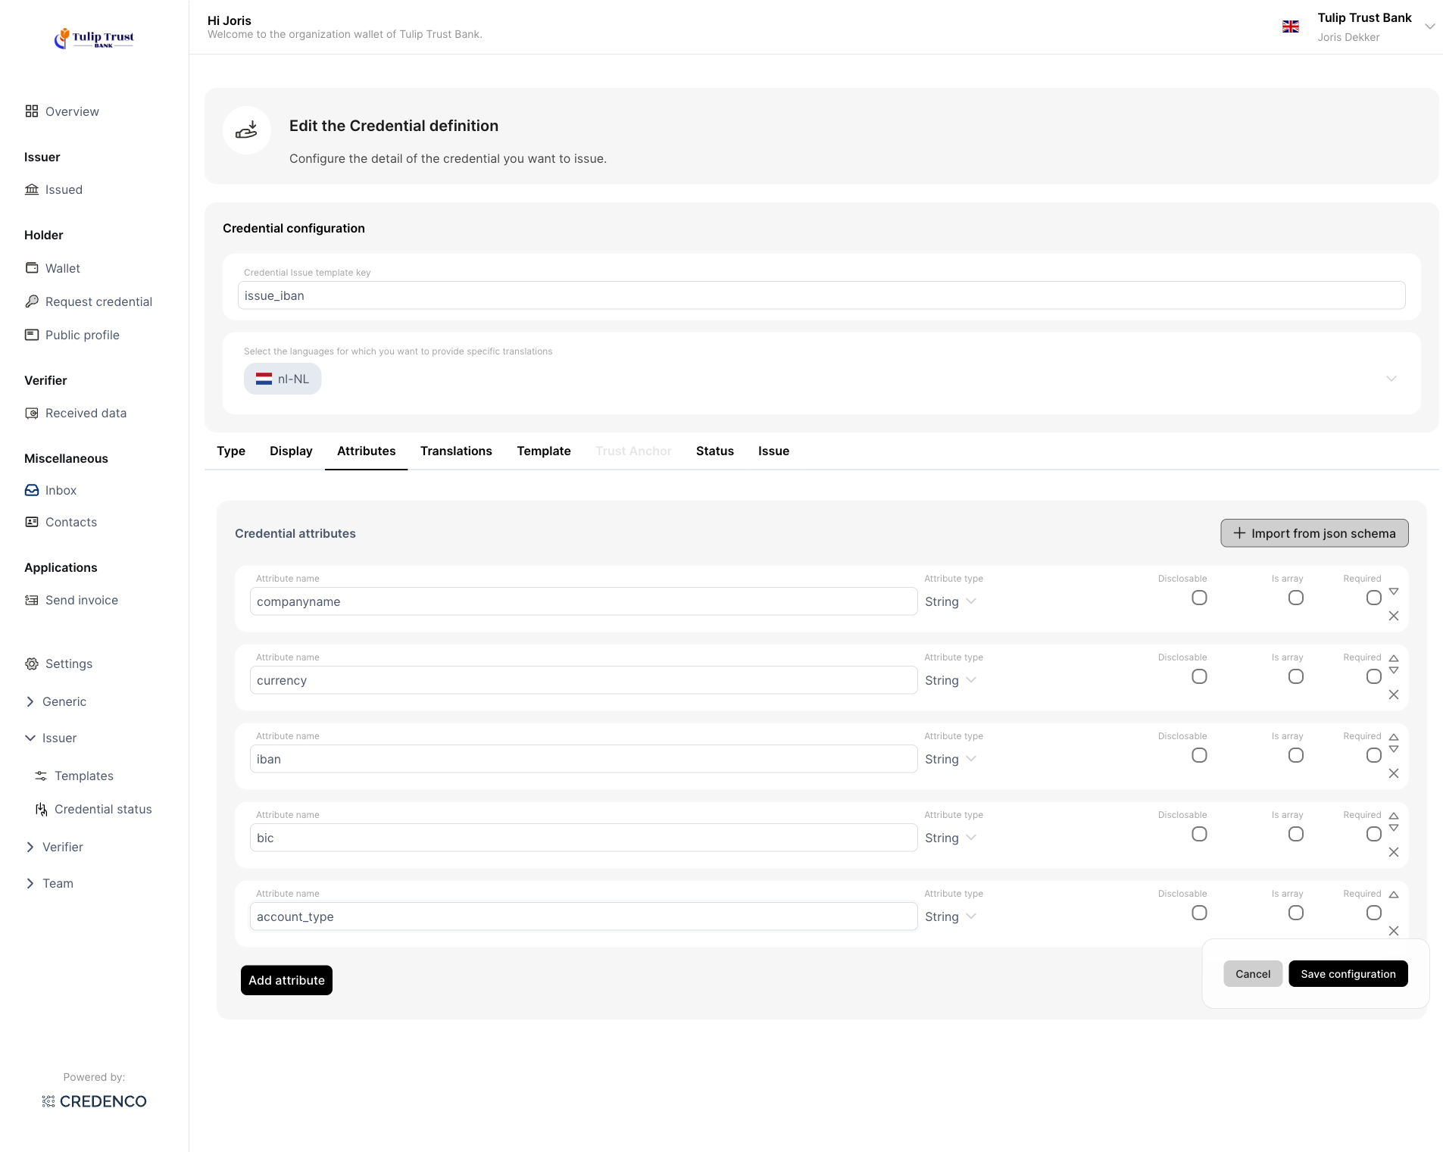The height and width of the screenshot is (1152, 1443).
Task: Delete the account_type attribute using its X
Action: [x=1393, y=931]
